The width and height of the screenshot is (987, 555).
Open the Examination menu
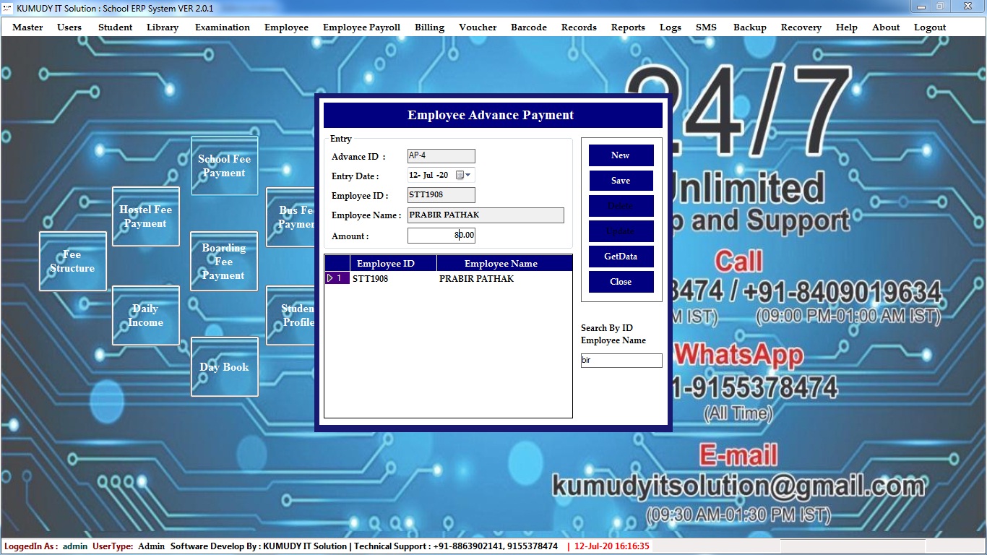coord(223,27)
